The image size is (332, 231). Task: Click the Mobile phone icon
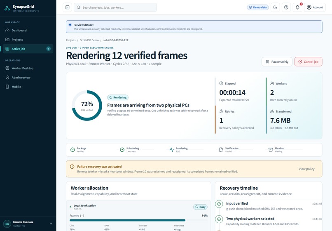tap(7, 87)
